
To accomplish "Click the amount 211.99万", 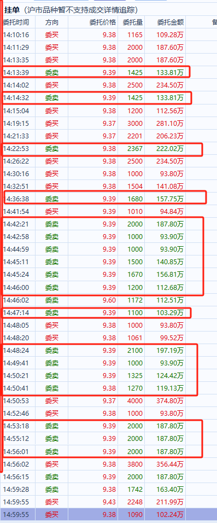I will pyautogui.click(x=170, y=502).
